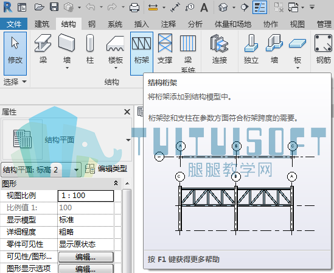Select the 支撑 (Brace) tool icon
334x273 pixels.
pyautogui.click(x=165, y=49)
